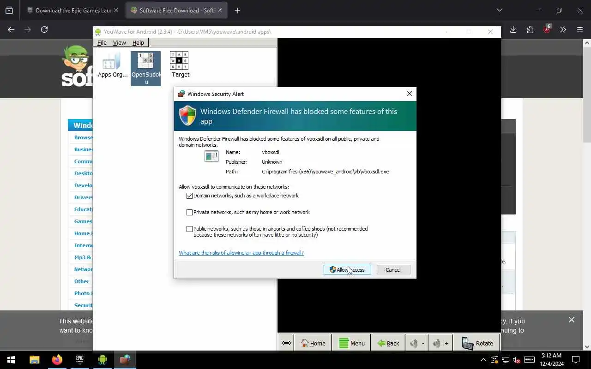This screenshot has height=369, width=591.
Task: Click the touch keyboard tray icon
Action: tap(529, 360)
